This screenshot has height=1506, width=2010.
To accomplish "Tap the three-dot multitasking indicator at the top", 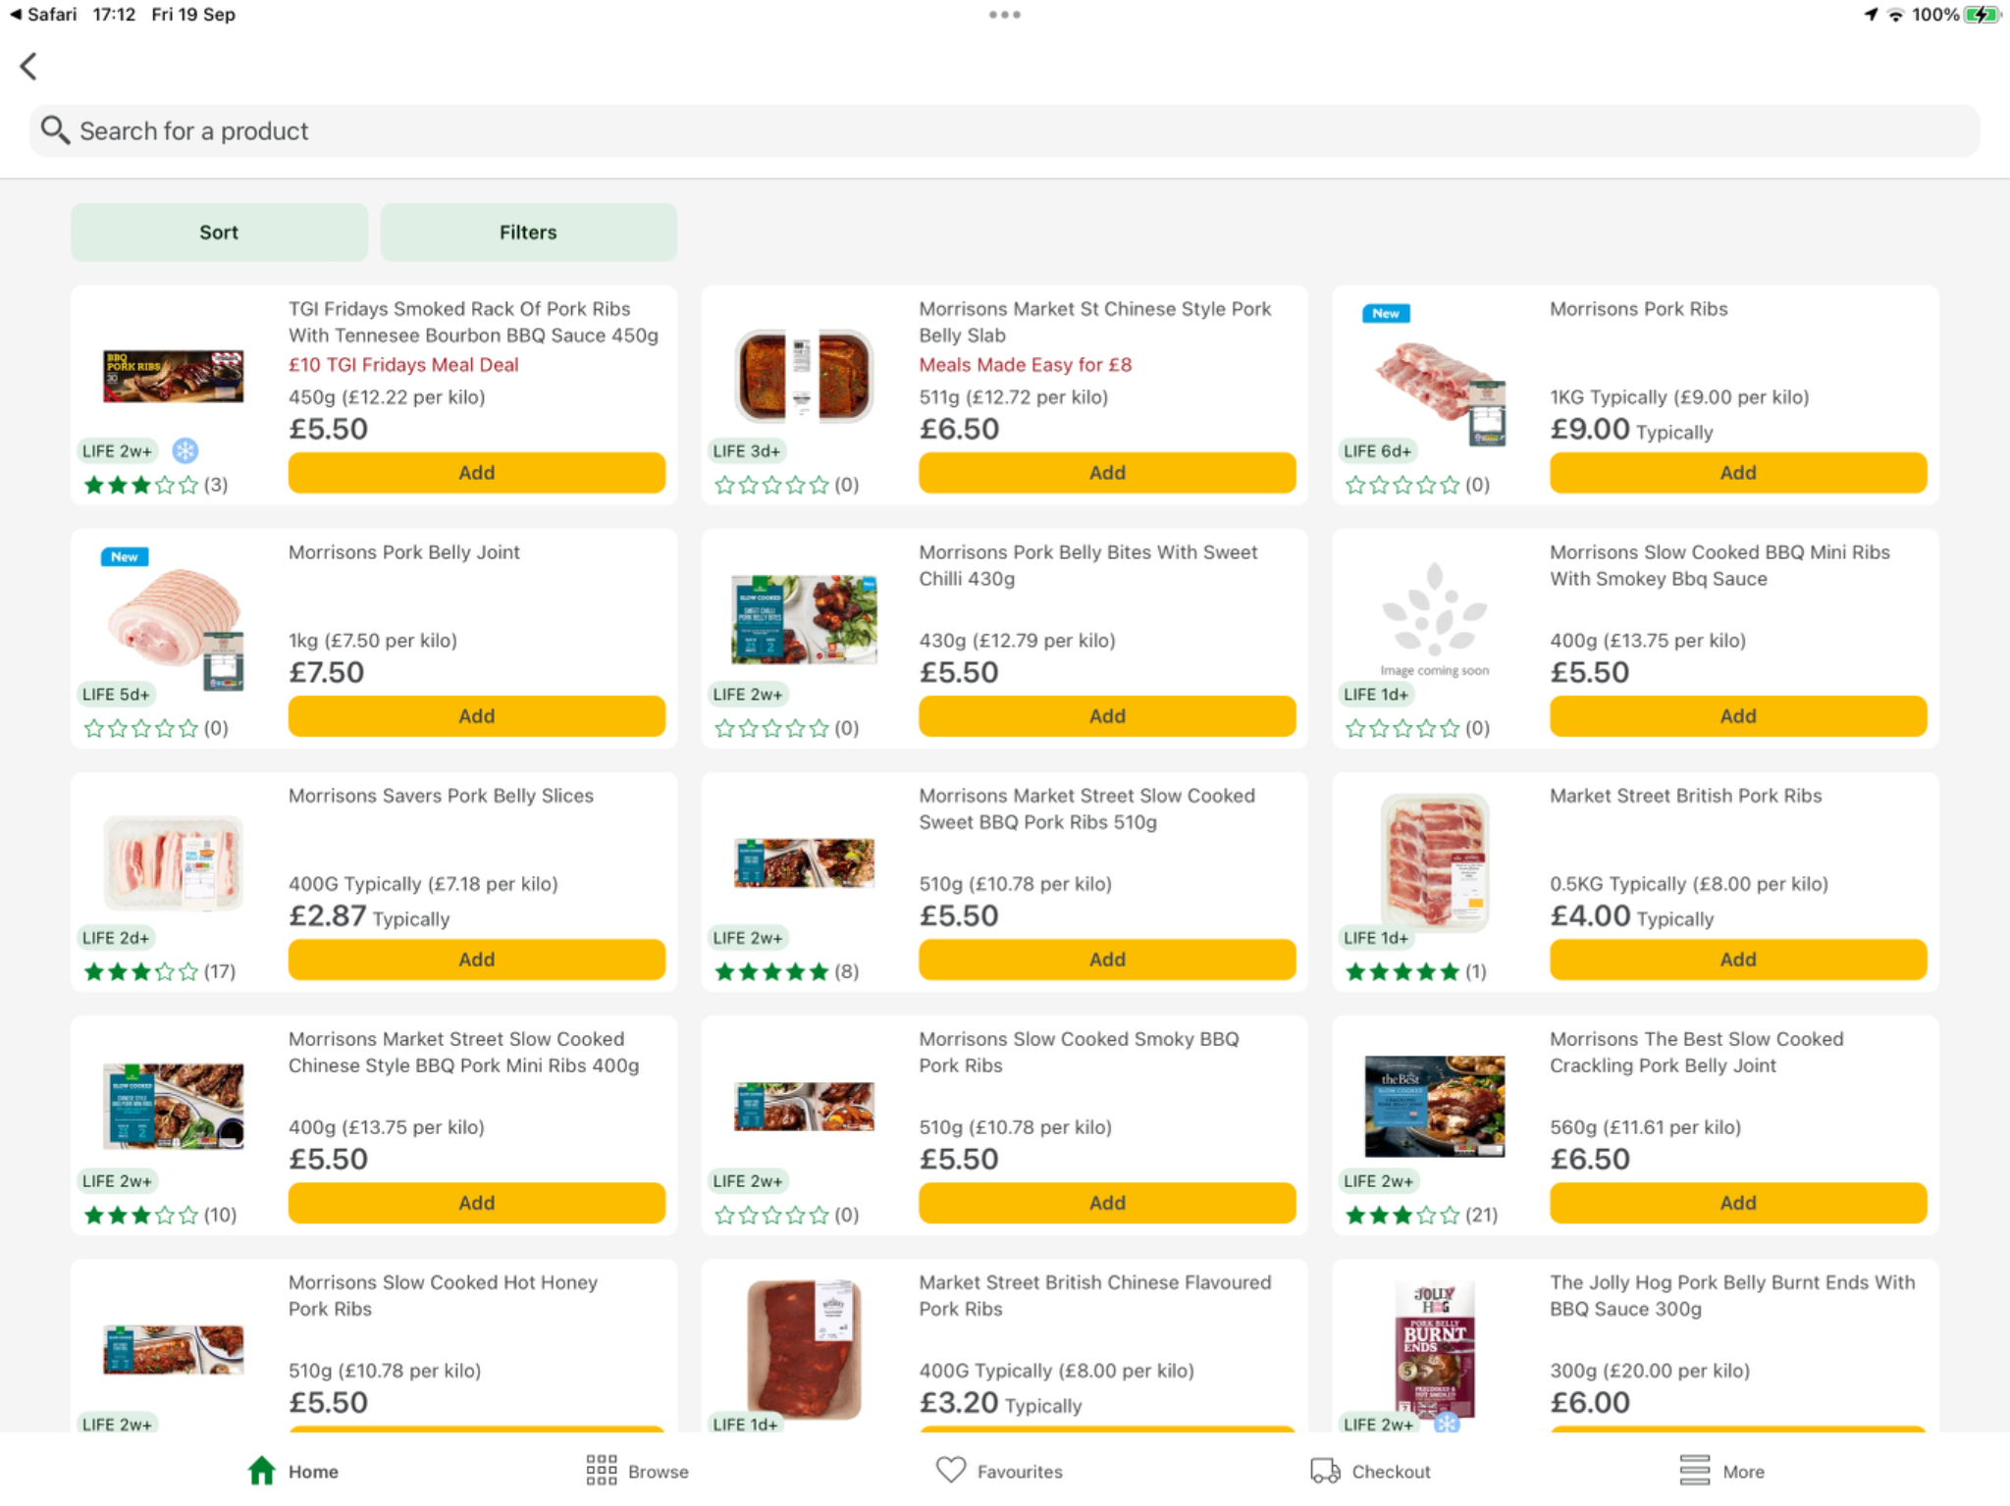I will pos(1005,15).
